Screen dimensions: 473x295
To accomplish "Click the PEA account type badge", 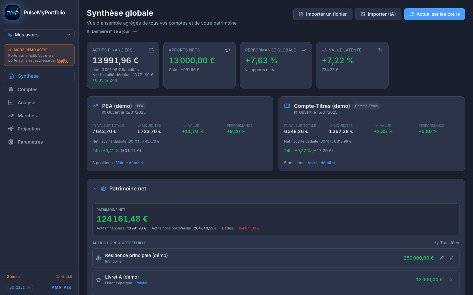I will tap(140, 106).
